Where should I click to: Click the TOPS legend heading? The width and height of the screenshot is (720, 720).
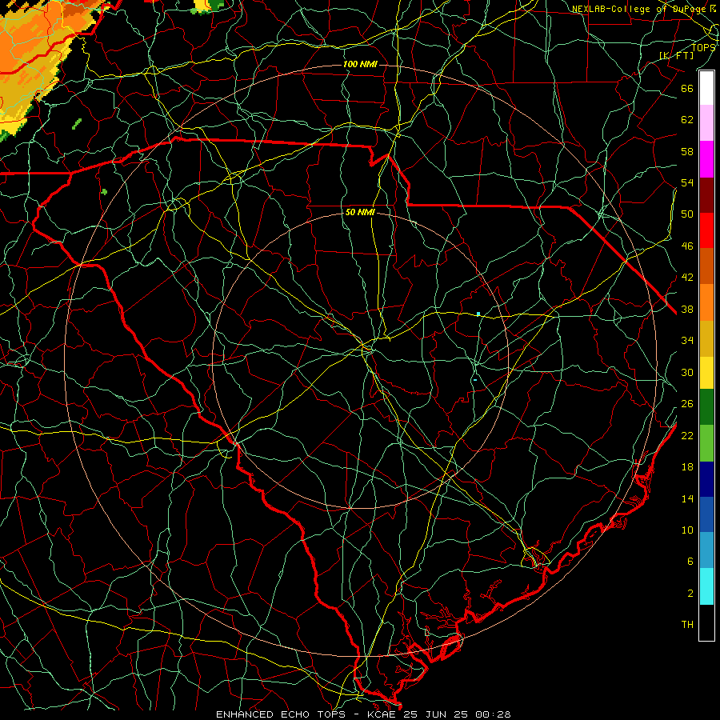point(703,47)
